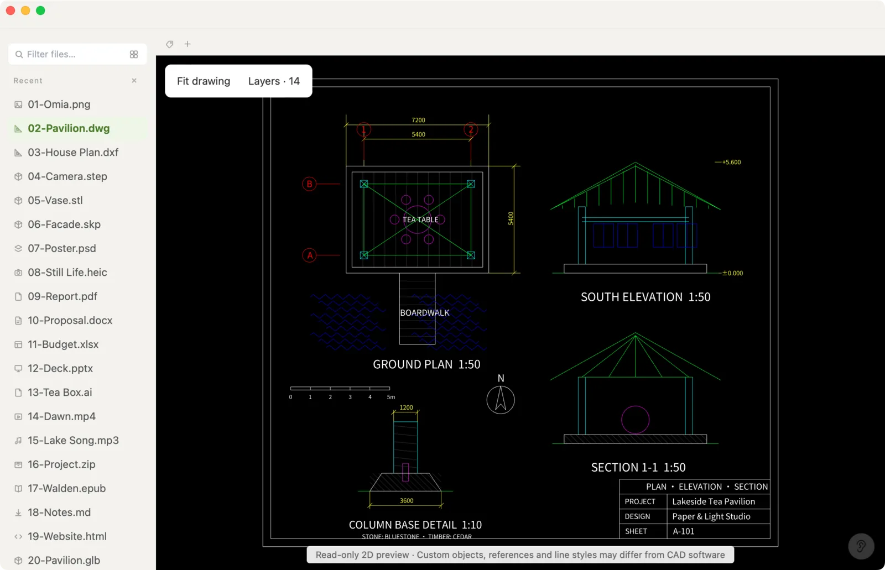Image resolution: width=885 pixels, height=570 pixels.
Task: Open 20-Pavilion.glb from the list
Action: pos(77,561)
